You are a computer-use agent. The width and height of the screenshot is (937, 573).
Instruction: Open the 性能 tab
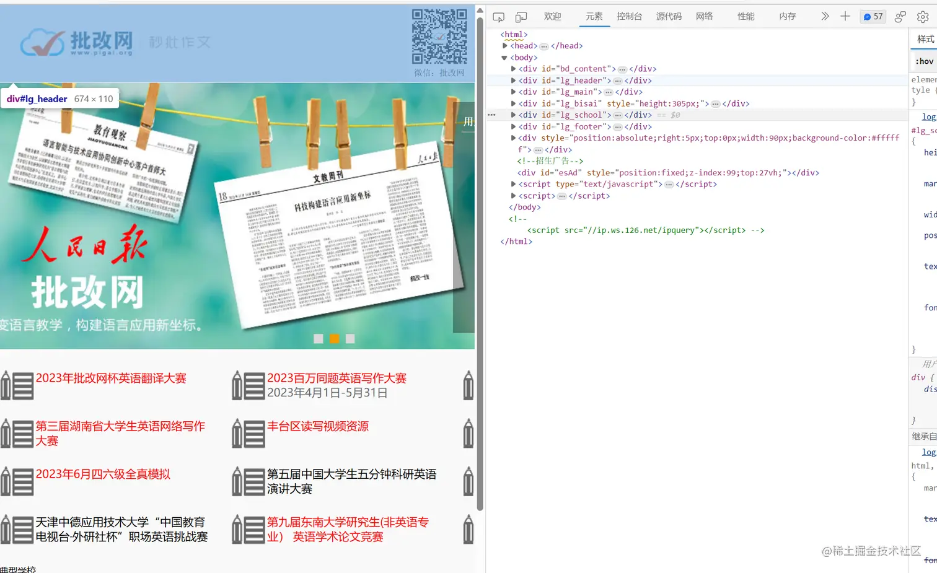746,17
